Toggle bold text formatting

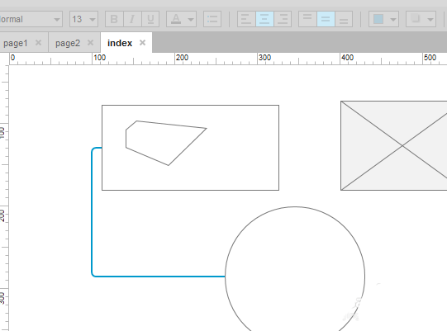[x=114, y=19]
